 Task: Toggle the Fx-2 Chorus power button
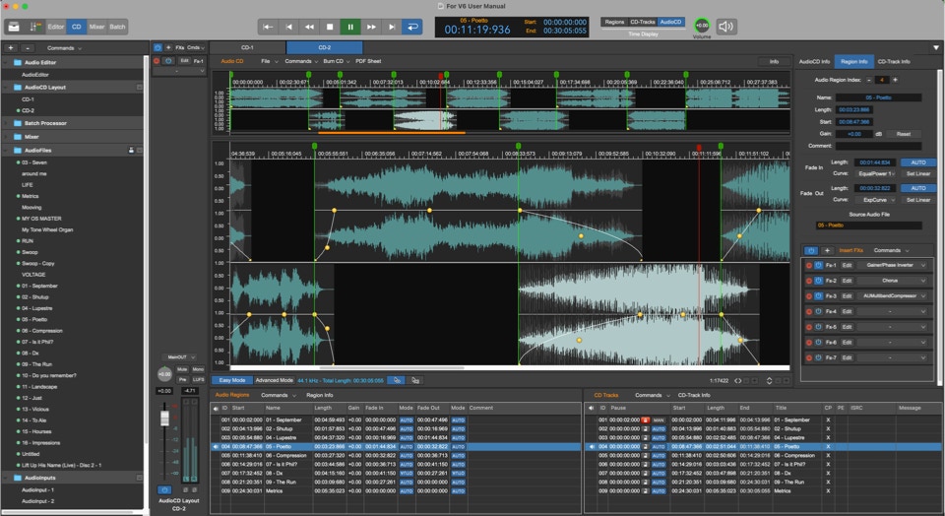[x=818, y=281]
